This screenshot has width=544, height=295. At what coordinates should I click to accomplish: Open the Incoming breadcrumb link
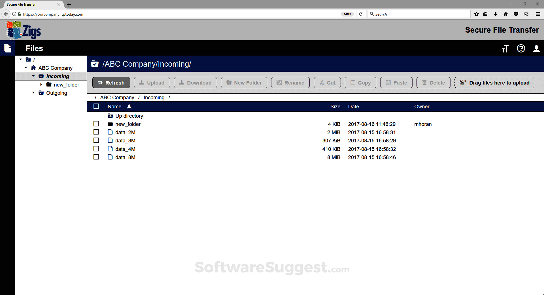pyautogui.click(x=154, y=97)
